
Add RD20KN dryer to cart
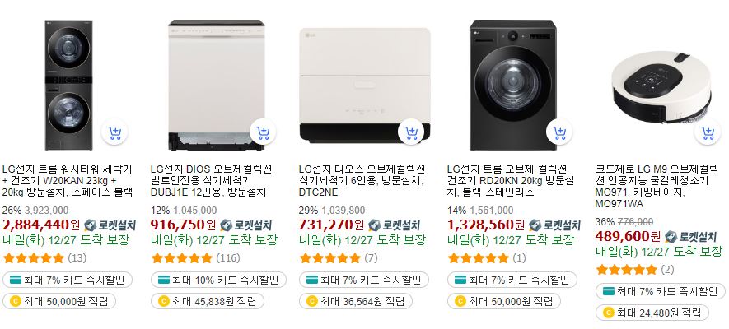[x=559, y=132]
